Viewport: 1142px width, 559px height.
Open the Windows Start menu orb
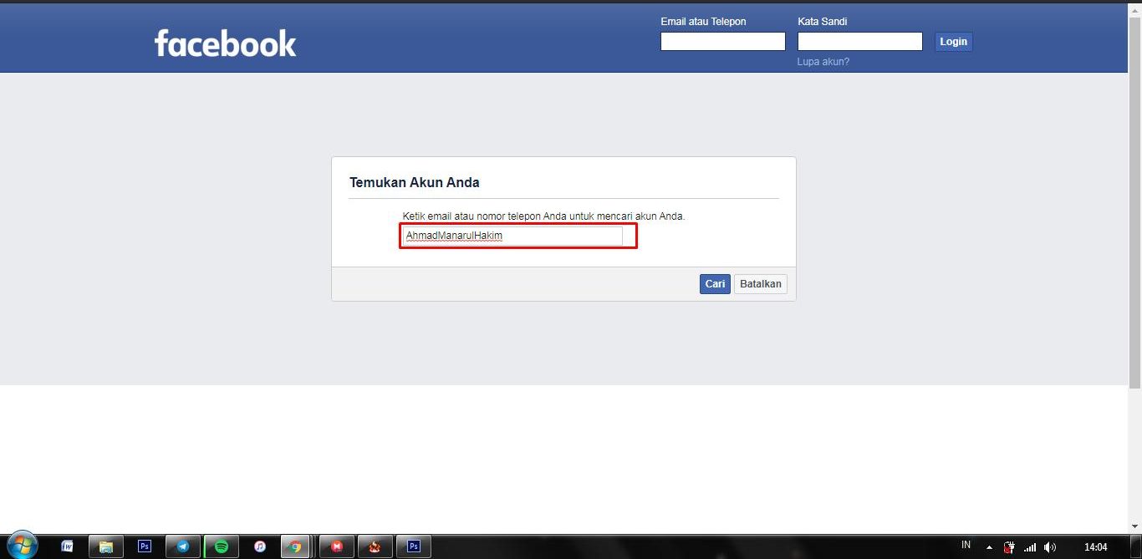click(22, 546)
